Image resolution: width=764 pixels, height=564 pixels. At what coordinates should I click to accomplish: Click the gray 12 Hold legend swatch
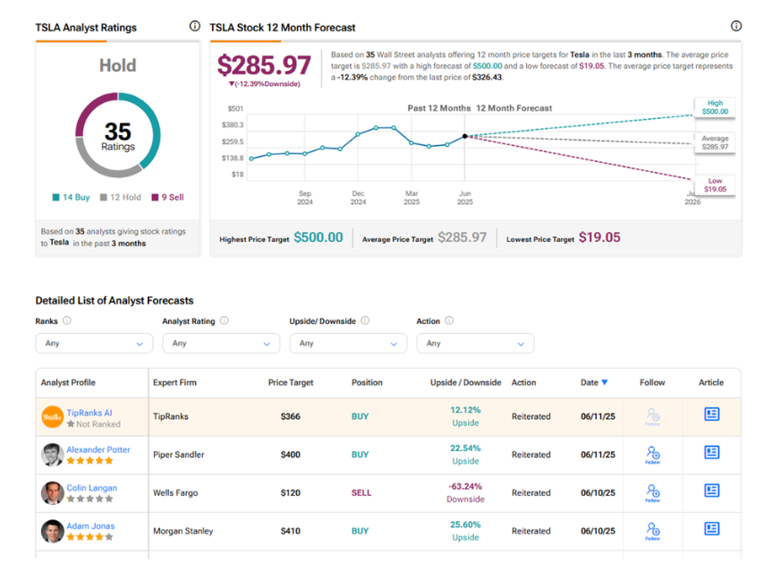pos(103,198)
